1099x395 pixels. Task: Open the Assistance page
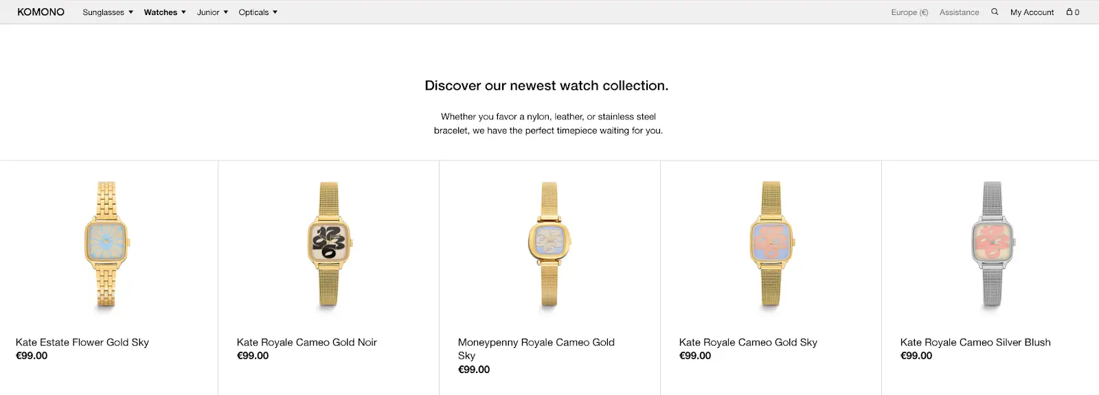(x=959, y=12)
